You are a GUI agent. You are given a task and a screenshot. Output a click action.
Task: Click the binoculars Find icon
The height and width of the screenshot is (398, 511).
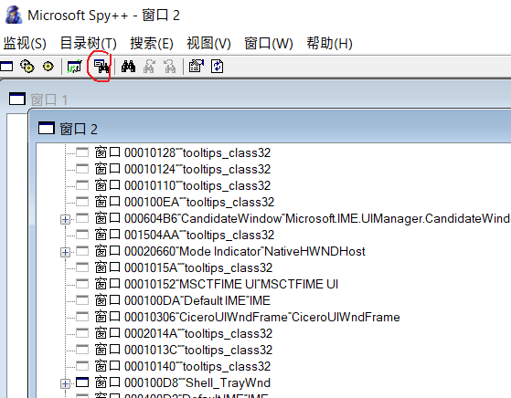click(128, 66)
